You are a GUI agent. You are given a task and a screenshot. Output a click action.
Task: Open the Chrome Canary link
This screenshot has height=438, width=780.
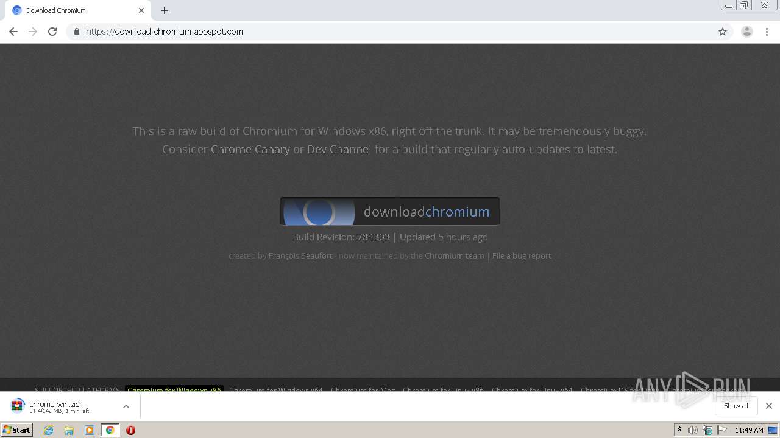tap(250, 149)
